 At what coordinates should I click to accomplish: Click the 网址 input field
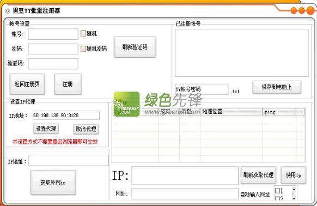(x=185, y=193)
